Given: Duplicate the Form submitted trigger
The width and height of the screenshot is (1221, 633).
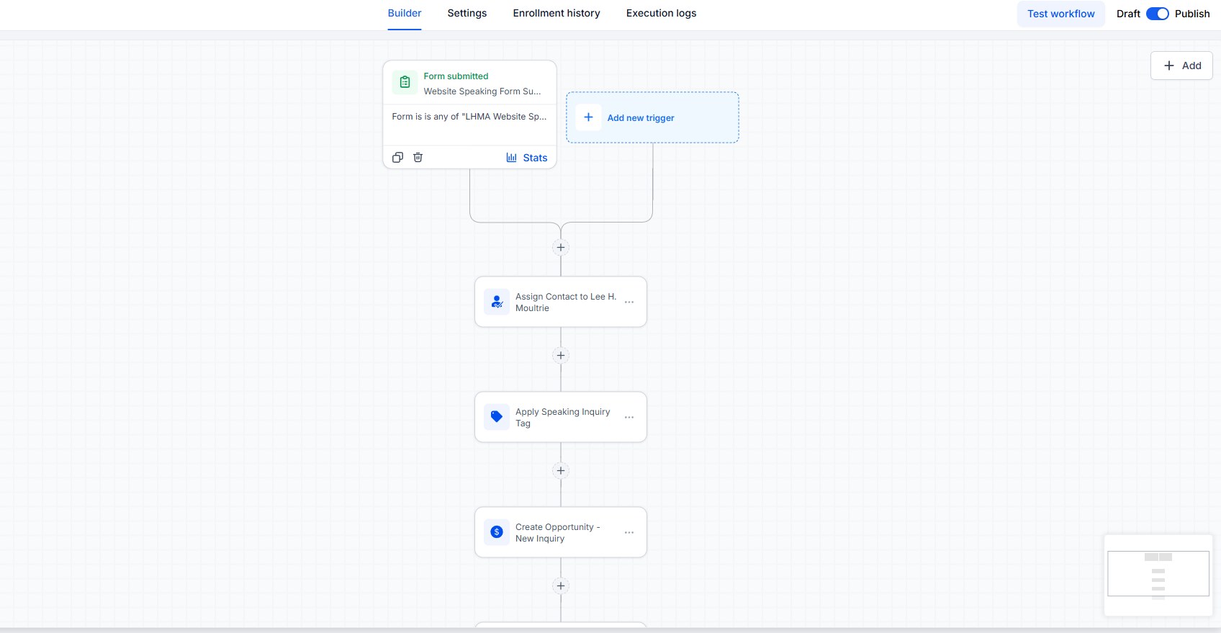Looking at the screenshot, I should click(x=397, y=157).
